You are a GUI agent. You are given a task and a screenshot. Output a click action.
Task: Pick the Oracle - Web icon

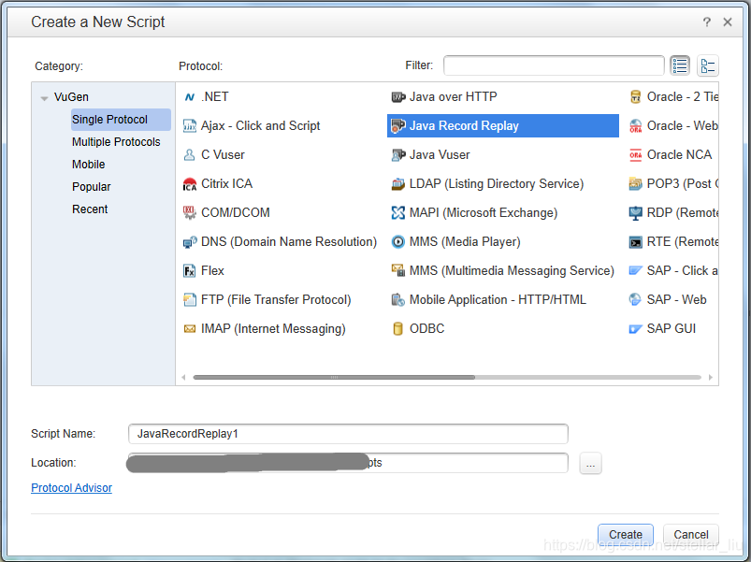[636, 126]
